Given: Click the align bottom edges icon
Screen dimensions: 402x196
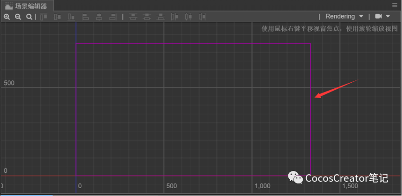Looking at the screenshot, I should pyautogui.click(x=71, y=17).
